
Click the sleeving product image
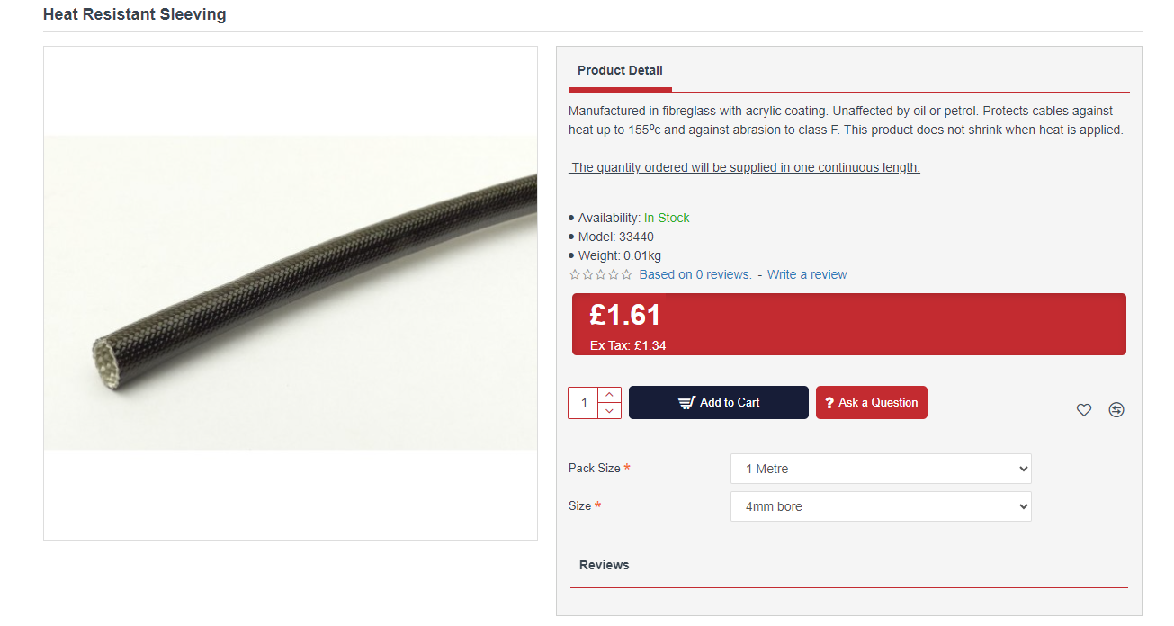(291, 293)
